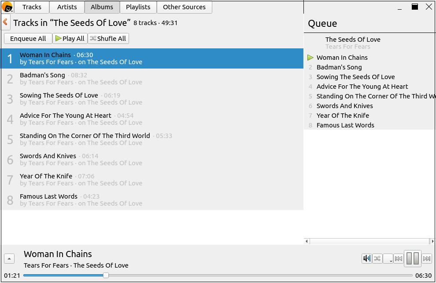Viewport: 436px width, 283px height.
Task: Click the elapsed time 01:21
Action: point(12,276)
